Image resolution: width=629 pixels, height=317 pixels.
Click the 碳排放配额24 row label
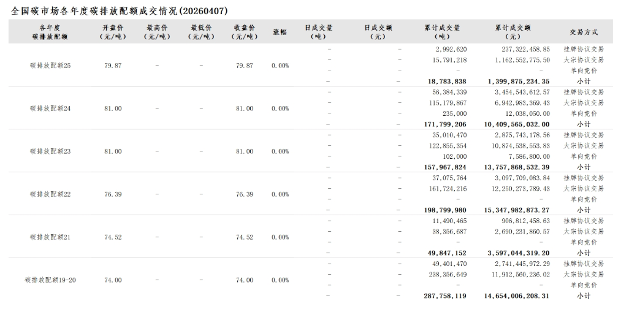pyautogui.click(x=50, y=109)
